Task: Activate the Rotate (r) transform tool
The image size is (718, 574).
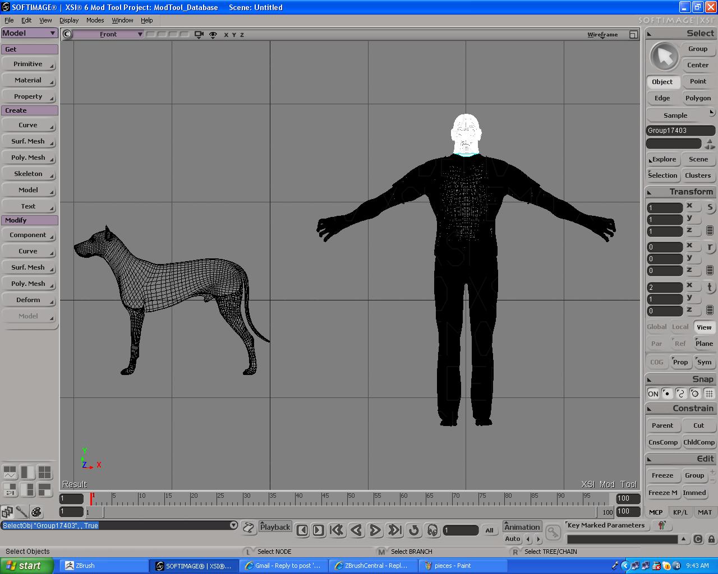Action: [710, 247]
